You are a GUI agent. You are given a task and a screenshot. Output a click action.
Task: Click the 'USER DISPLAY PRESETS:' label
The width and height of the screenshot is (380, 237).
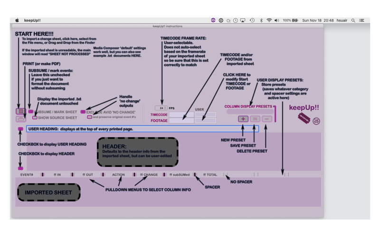[280, 80]
